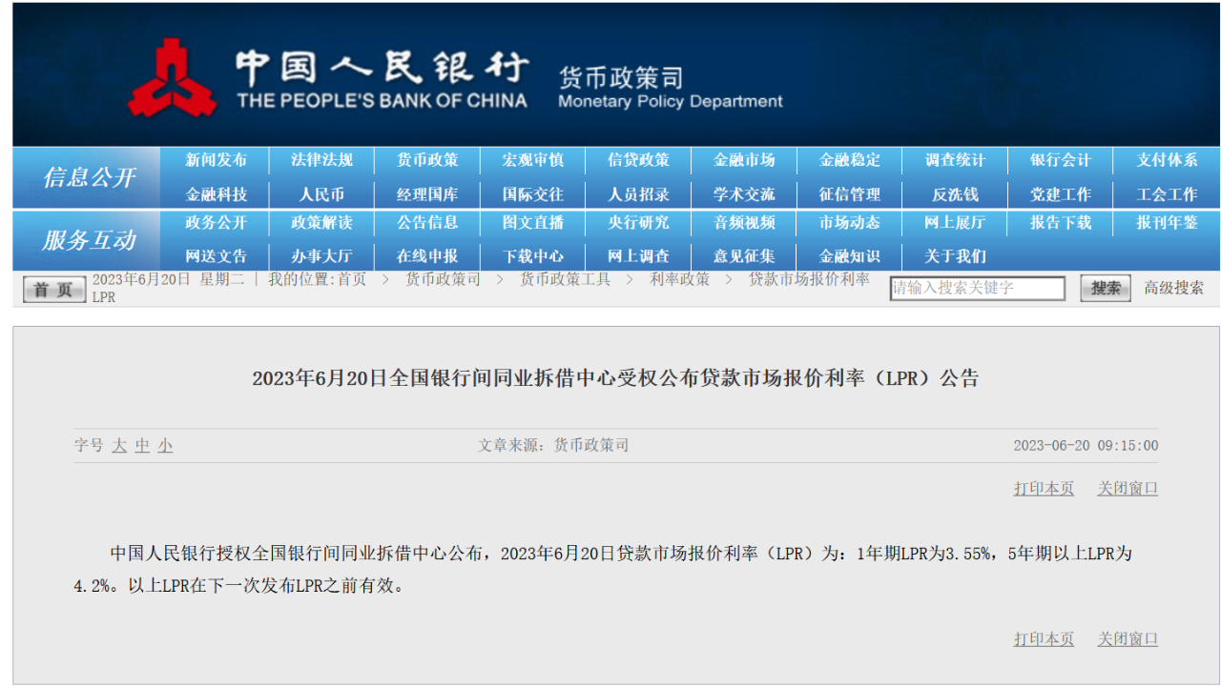Select 网上调查 in the menu
The height and width of the screenshot is (687, 1221).
[639, 256]
